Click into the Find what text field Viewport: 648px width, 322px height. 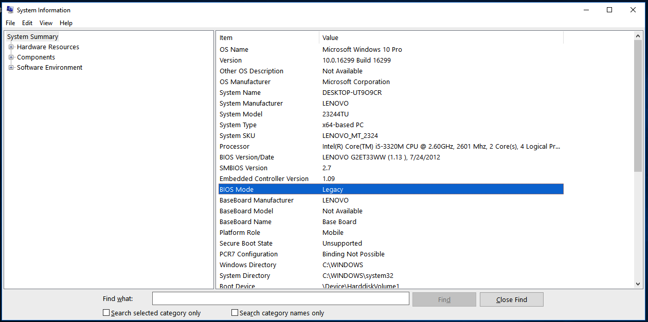280,299
